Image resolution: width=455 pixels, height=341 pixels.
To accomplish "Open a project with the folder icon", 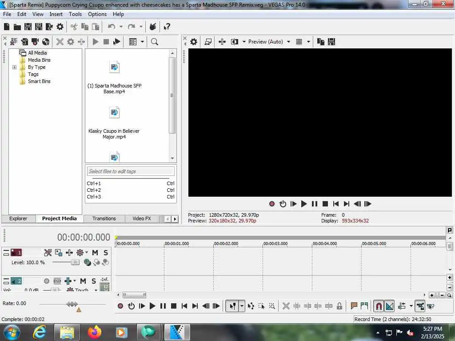I will click(17, 27).
